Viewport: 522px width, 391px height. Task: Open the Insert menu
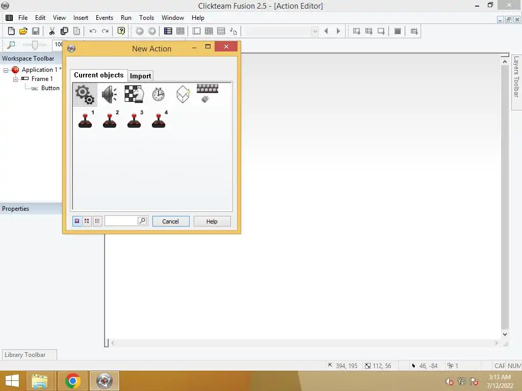coord(81,18)
